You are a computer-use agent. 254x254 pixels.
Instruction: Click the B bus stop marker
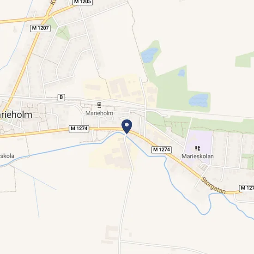click(x=61, y=97)
